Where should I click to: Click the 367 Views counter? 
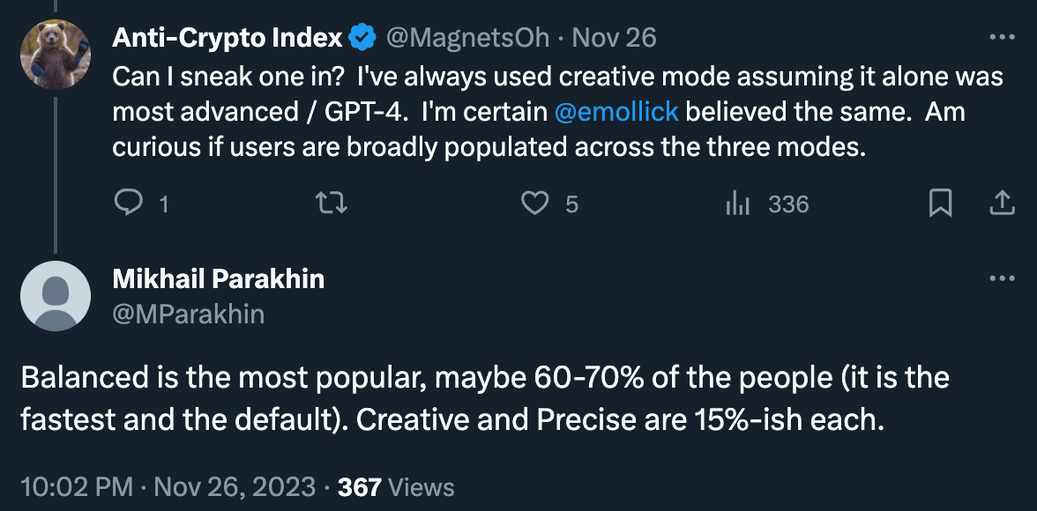point(396,487)
